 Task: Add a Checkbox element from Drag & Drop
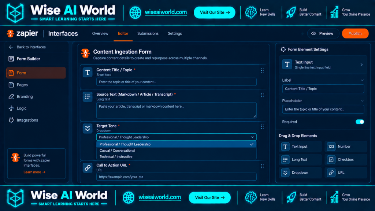pos(346,160)
